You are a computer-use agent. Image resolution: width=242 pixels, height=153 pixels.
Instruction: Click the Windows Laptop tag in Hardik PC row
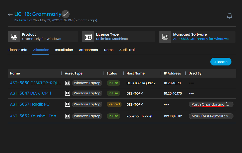pyautogui.click(x=87, y=104)
